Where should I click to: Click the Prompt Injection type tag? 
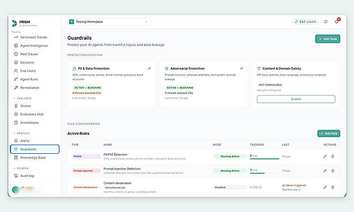(86, 171)
